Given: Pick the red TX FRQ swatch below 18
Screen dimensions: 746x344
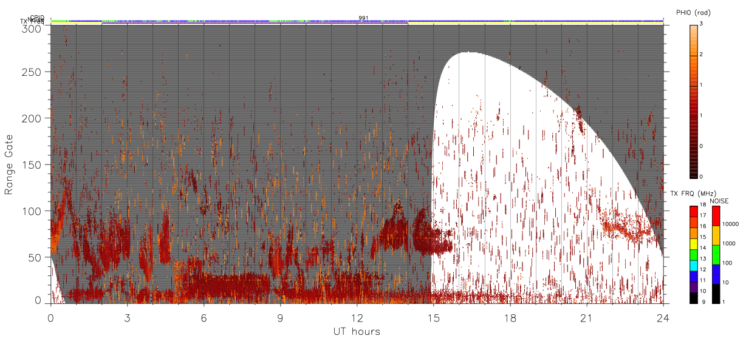Looking at the screenshot, I should pyautogui.click(x=694, y=211).
